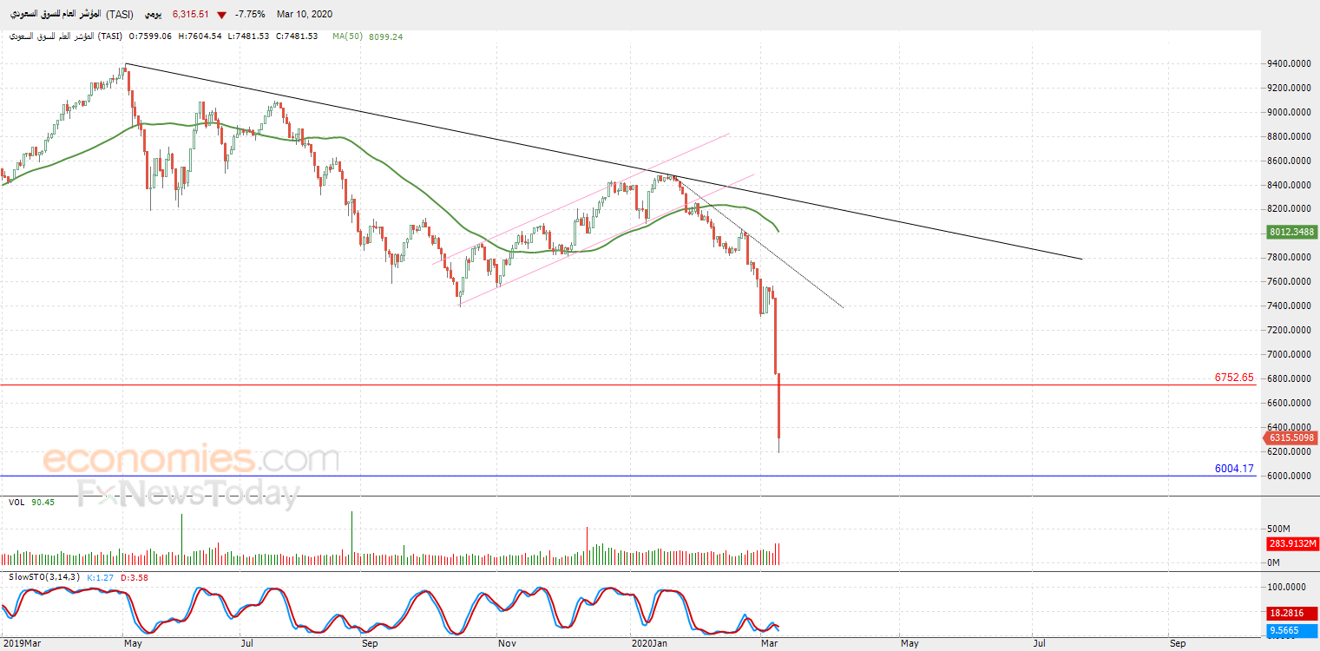
Task: Click the red 283.9132M volume tag
Action: point(1292,544)
